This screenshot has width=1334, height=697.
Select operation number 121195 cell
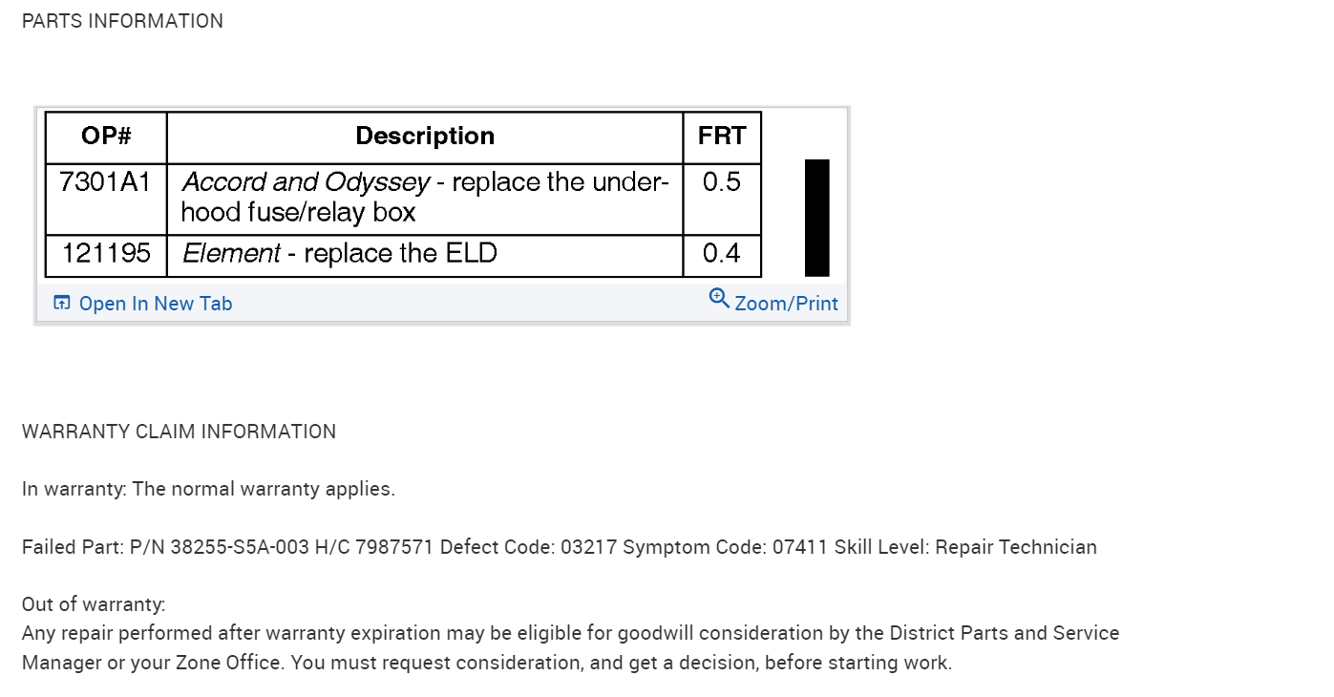(106, 254)
